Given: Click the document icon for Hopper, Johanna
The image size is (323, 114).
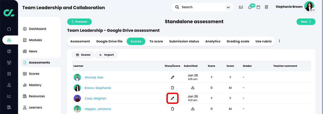Looking at the screenshot, I should pyautogui.click(x=172, y=109).
